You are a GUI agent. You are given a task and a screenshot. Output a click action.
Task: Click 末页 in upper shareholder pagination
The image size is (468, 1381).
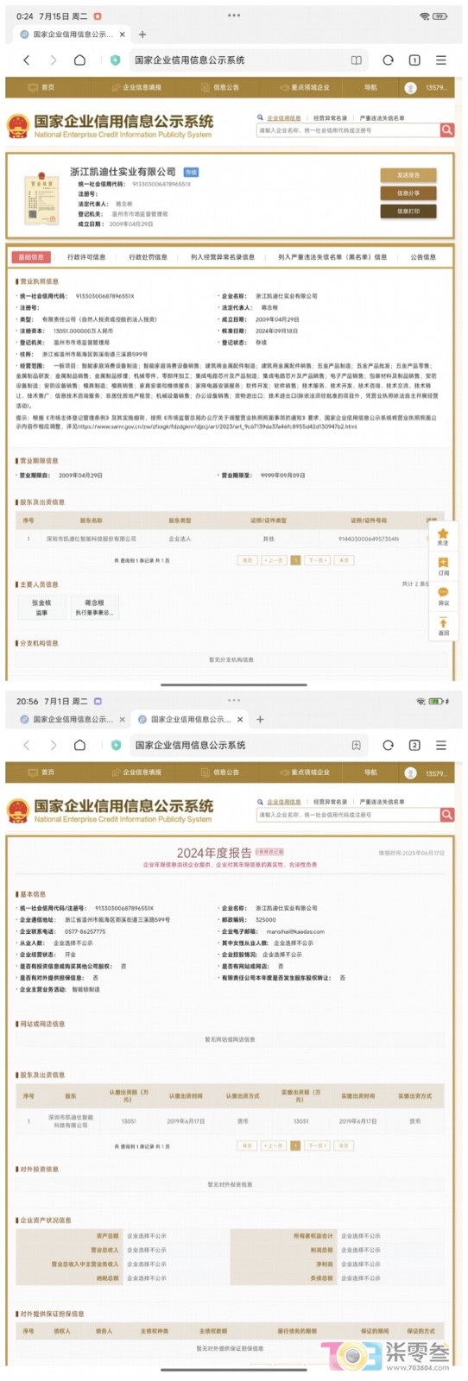click(343, 560)
